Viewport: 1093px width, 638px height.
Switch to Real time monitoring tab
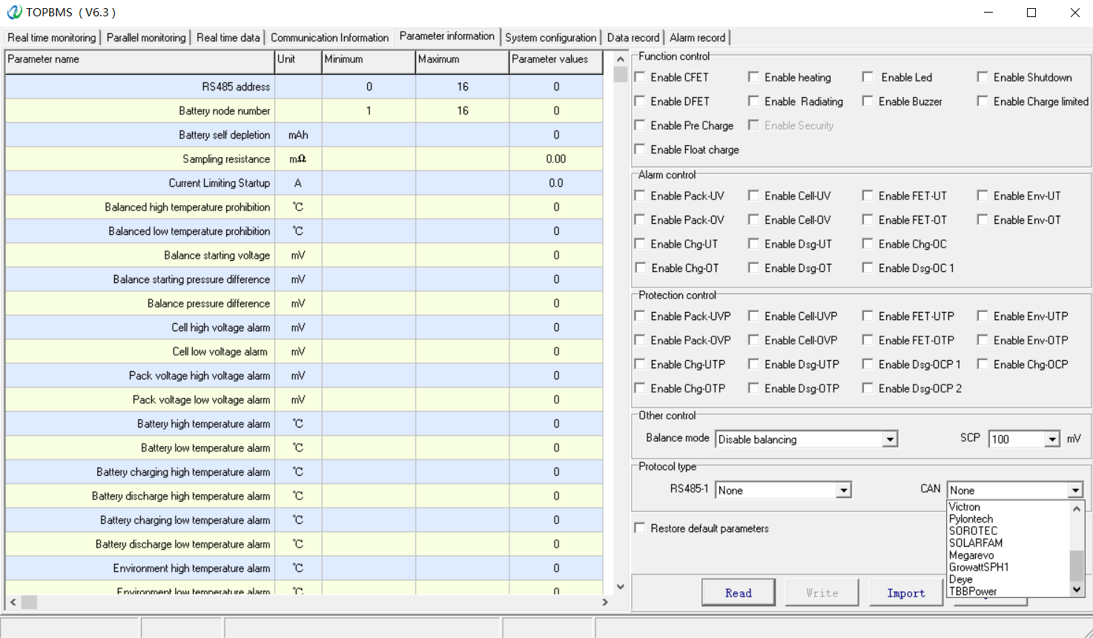click(x=52, y=38)
